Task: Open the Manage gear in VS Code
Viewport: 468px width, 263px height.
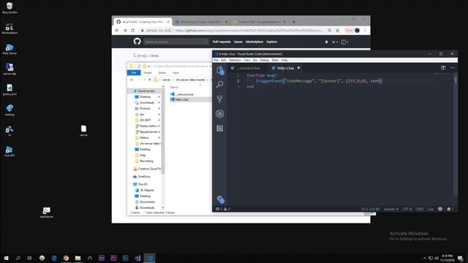Action: pos(220,199)
